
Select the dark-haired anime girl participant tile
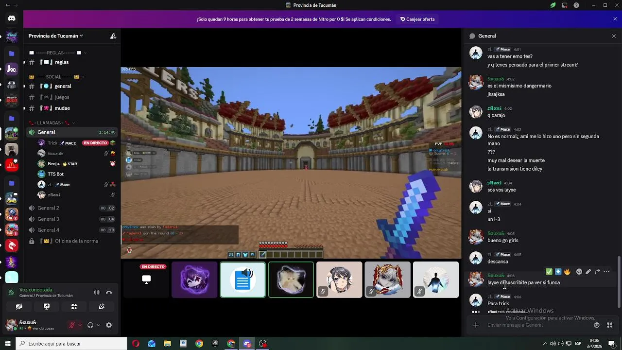(339, 280)
